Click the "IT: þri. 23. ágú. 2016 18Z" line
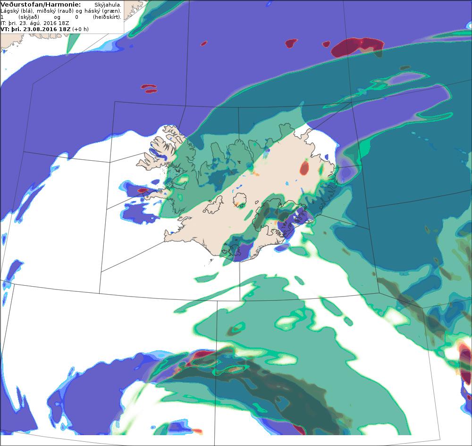This screenshot has height=446, width=472. 34,23
